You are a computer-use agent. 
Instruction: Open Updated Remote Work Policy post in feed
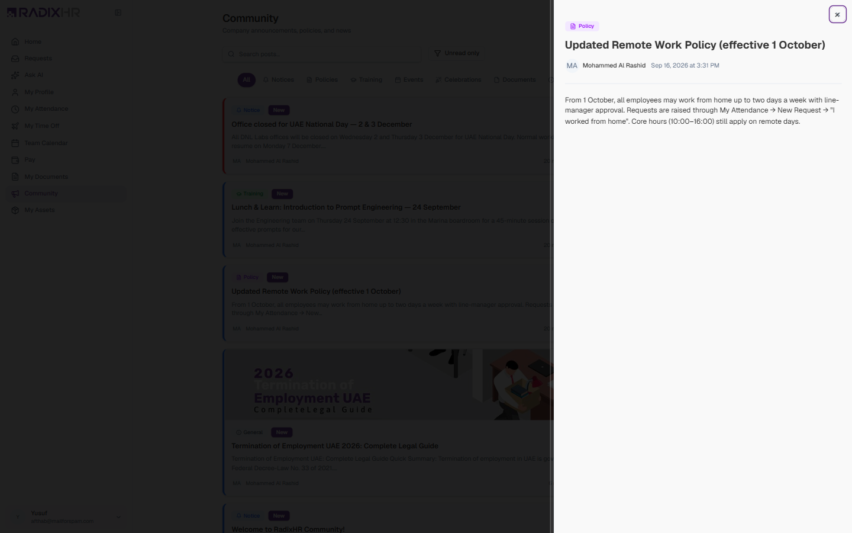316,291
